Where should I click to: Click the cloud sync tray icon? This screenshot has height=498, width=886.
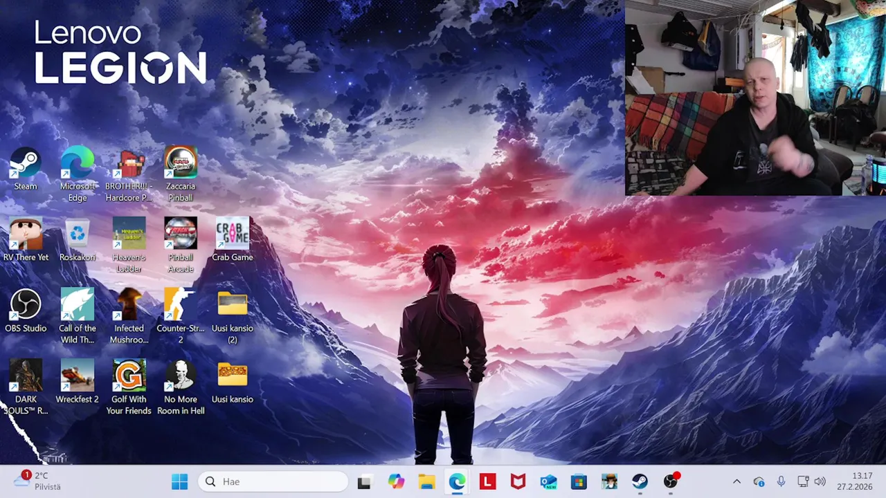pyautogui.click(x=759, y=481)
